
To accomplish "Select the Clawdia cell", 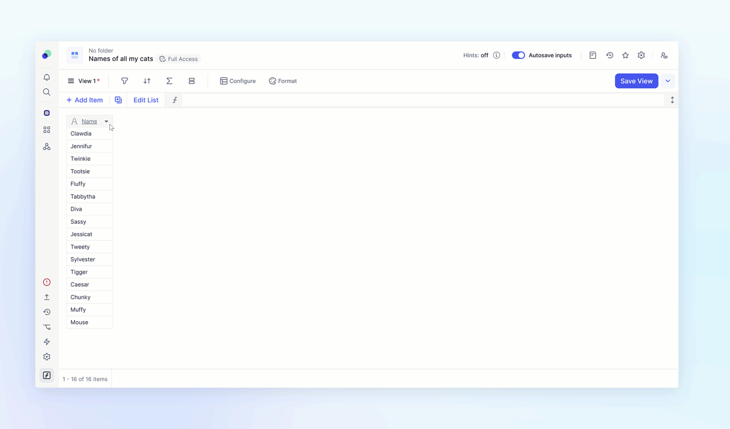I will 89,134.
